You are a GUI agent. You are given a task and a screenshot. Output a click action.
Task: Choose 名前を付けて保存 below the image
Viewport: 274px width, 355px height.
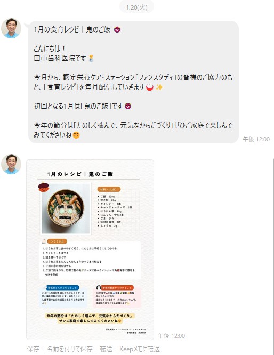(69, 349)
